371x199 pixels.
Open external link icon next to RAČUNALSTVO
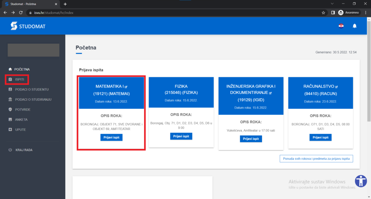[x=337, y=87]
